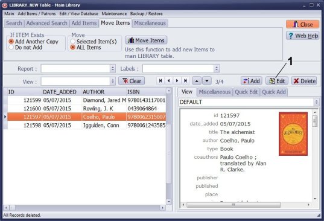Switch to the Add Items tab
The width and height of the screenshot is (324, 221).
(84, 23)
